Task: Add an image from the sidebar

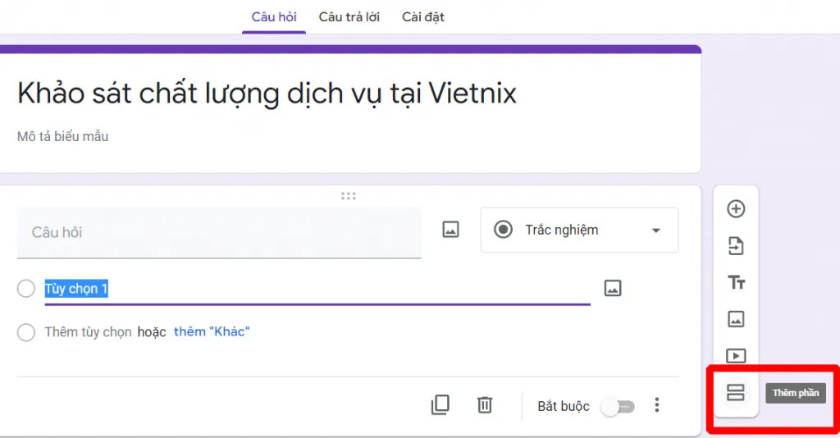Action: point(736,319)
